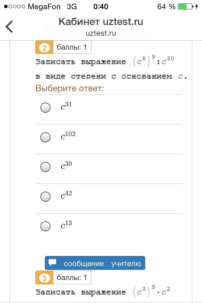This screenshot has width=202, height=303.
Task: Mark c to the 13 as answer
Action: coord(46,226)
